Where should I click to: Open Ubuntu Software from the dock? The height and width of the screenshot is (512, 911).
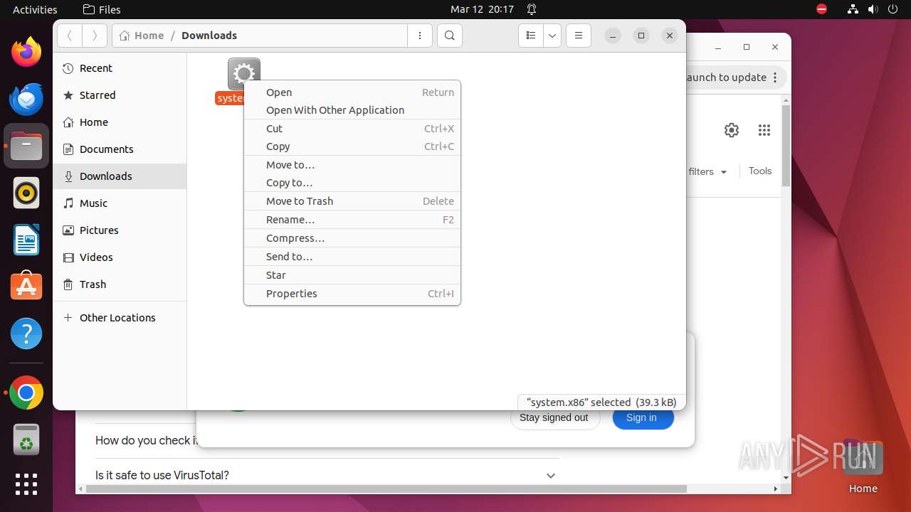tap(26, 286)
